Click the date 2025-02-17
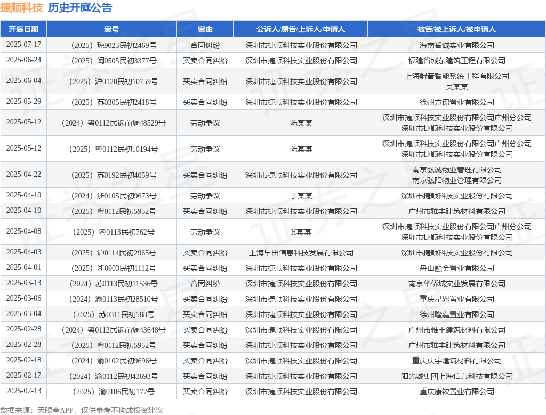Viewport: 546px width, 415px height. click(23, 376)
